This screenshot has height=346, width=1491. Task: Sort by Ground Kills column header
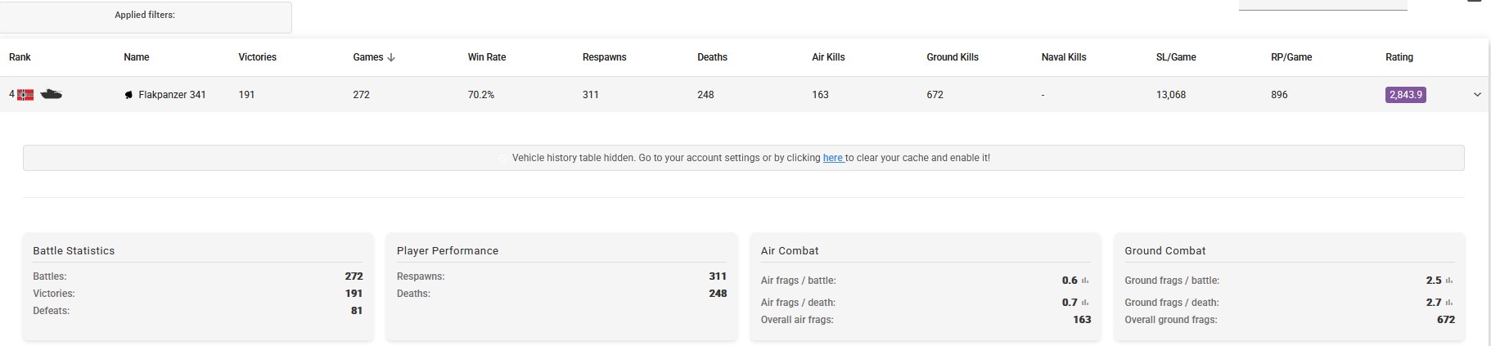coord(952,57)
